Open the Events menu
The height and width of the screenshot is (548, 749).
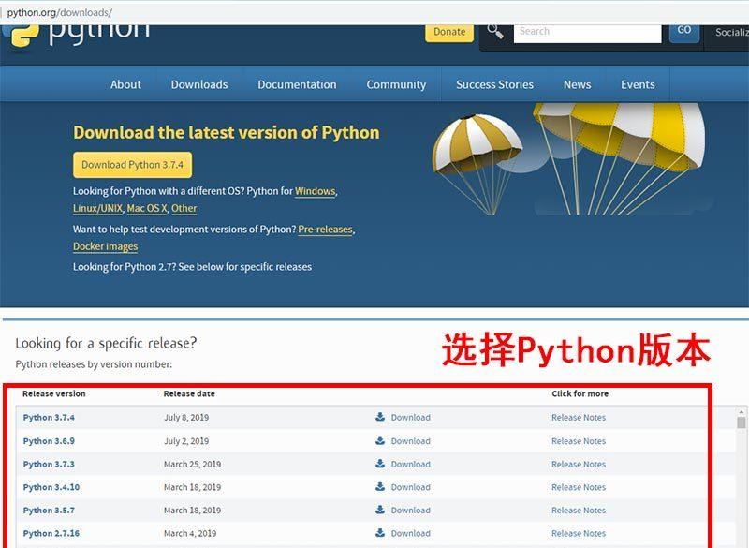(x=638, y=84)
